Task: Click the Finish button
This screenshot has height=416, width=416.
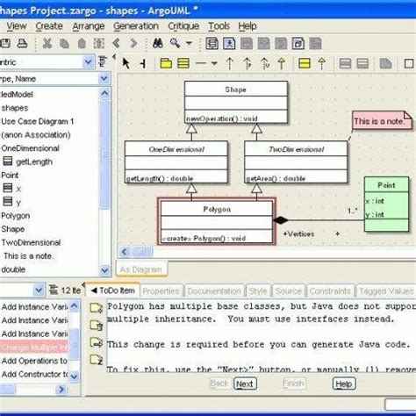Action: tap(294, 384)
